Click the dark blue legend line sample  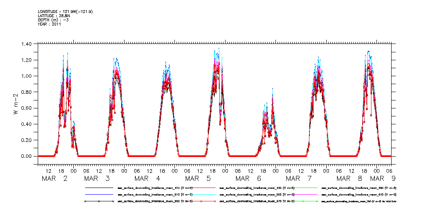99,194
